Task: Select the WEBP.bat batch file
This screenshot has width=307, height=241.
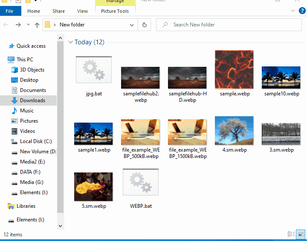Action: [x=140, y=183]
